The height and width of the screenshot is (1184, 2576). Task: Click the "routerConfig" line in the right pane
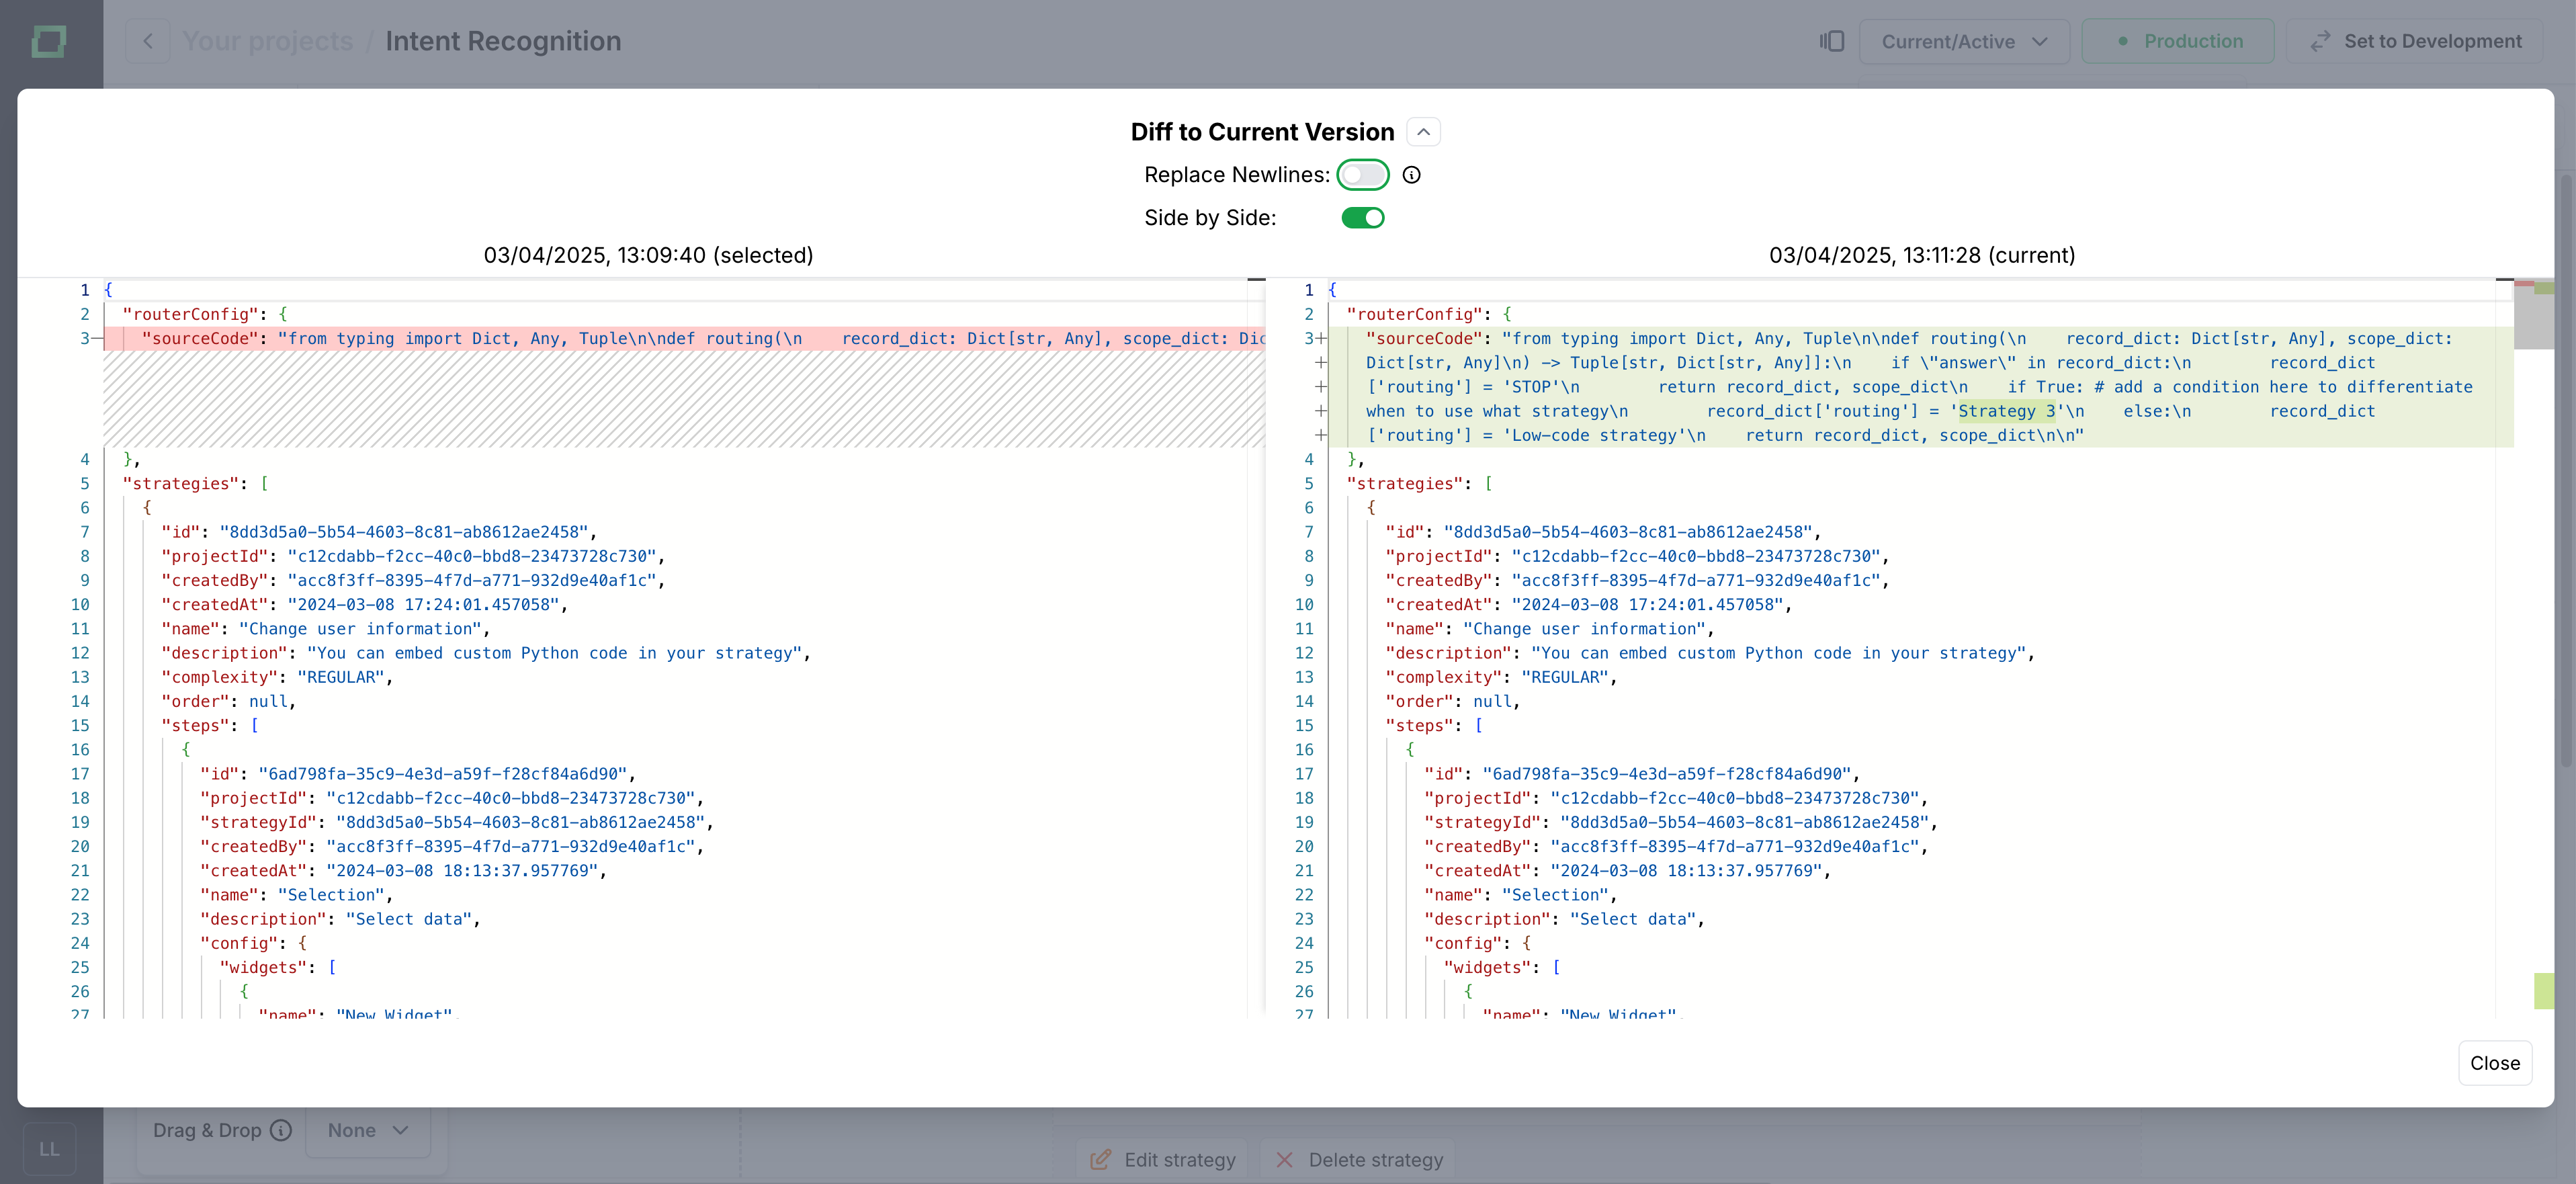(1429, 314)
